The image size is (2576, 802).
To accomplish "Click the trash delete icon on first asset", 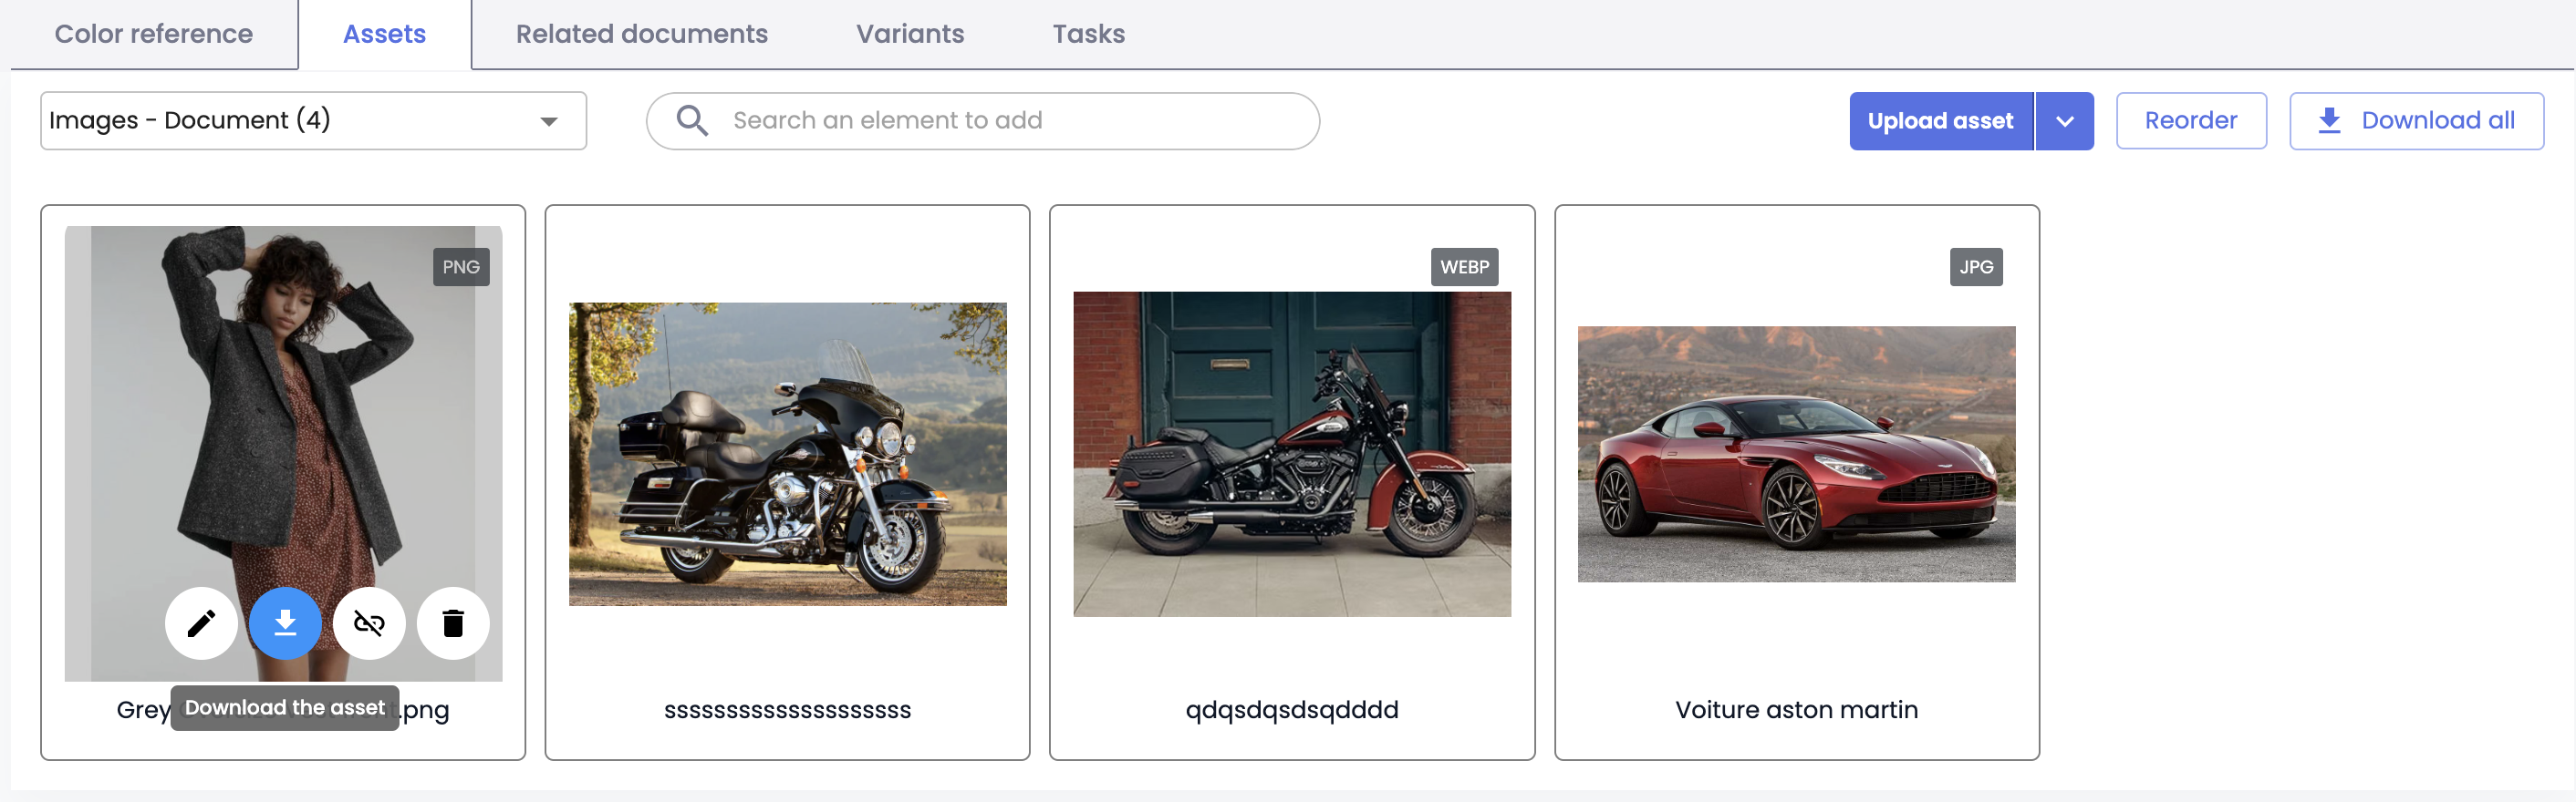I will tap(453, 623).
